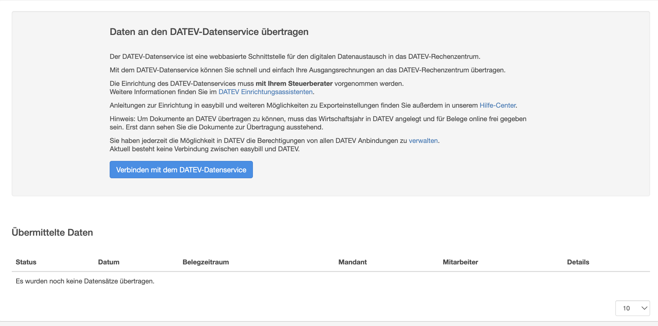658x326 pixels.
Task: Click the empty table message about Datensätze
Action: [x=85, y=281]
